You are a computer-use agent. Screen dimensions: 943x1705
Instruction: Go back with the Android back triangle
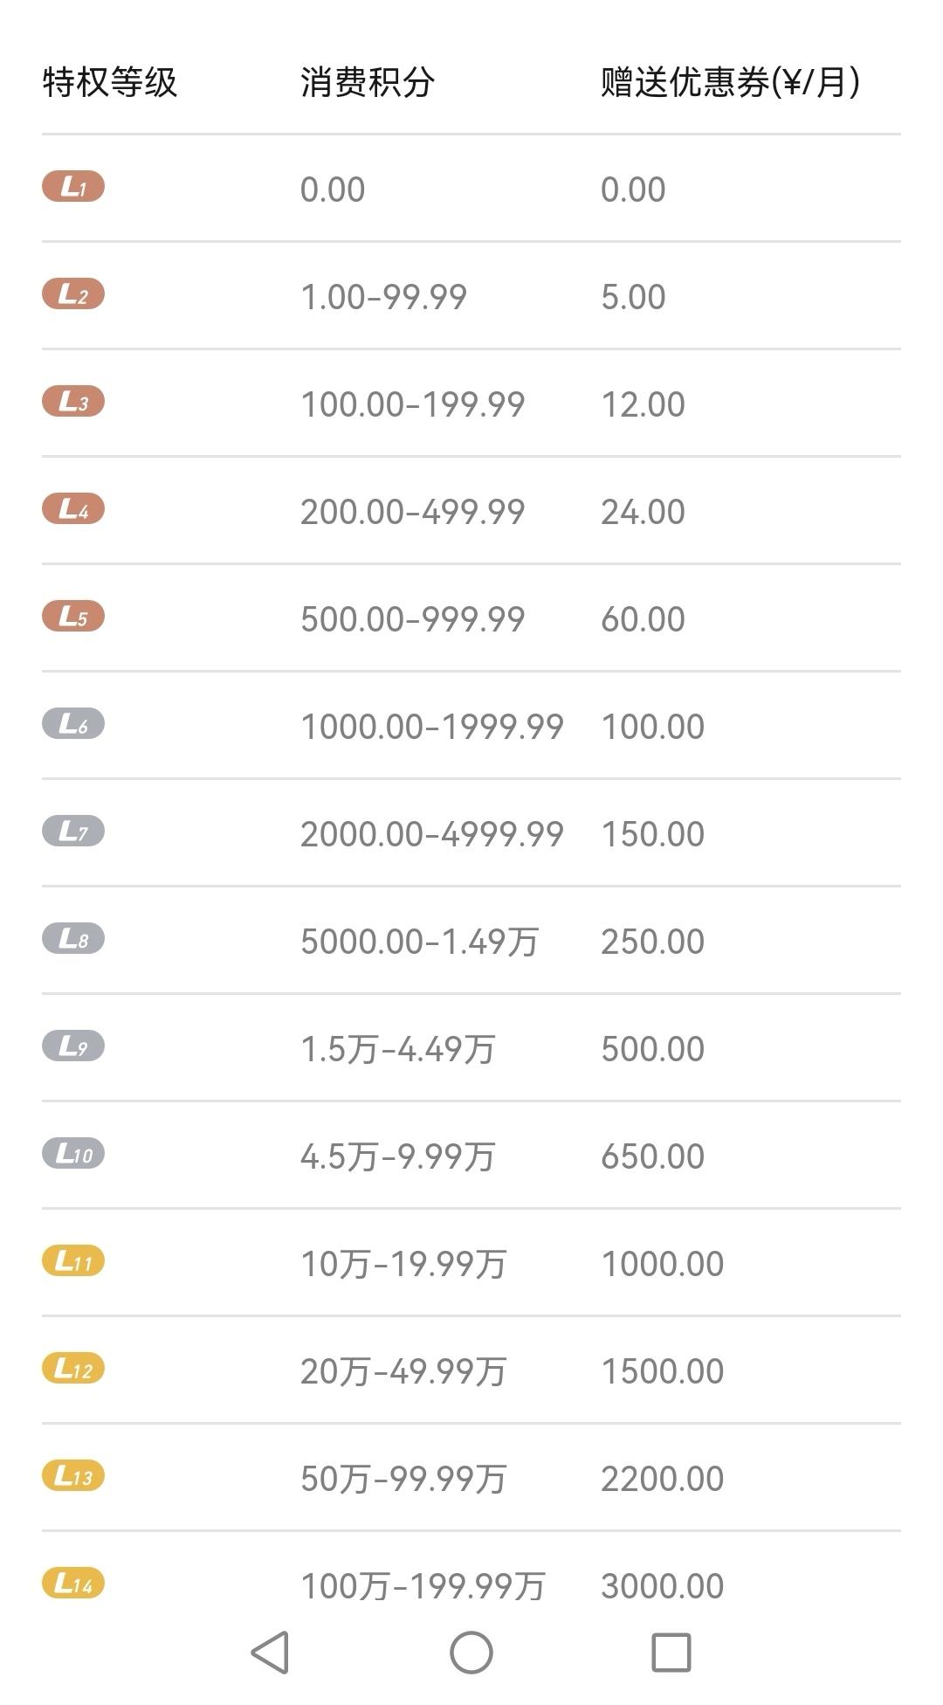point(270,1653)
